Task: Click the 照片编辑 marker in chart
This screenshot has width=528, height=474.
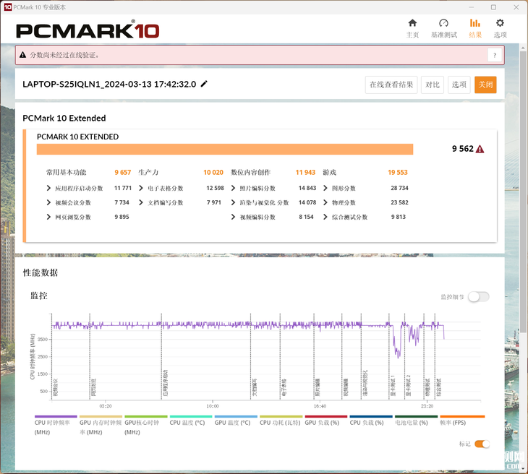Action: click(315, 357)
